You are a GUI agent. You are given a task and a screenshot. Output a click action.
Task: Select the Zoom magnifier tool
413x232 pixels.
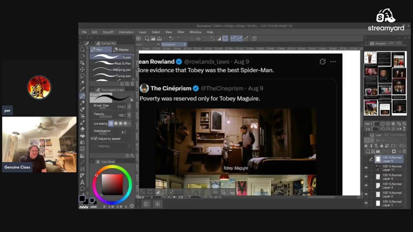pyautogui.click(x=82, y=50)
